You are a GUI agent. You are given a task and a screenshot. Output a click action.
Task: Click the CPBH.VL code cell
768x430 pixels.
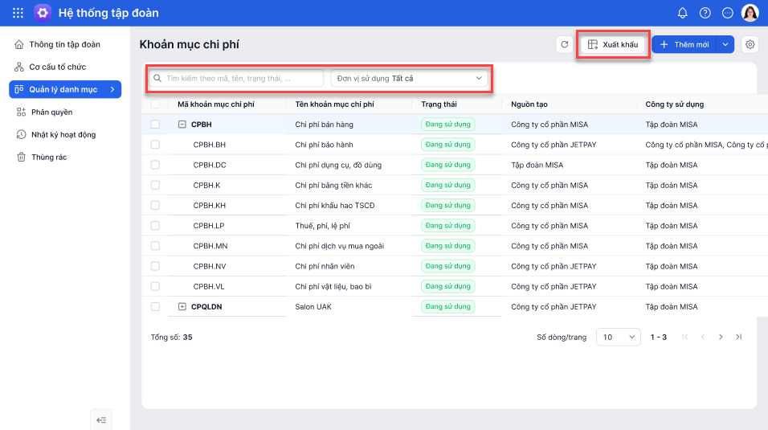pos(209,286)
